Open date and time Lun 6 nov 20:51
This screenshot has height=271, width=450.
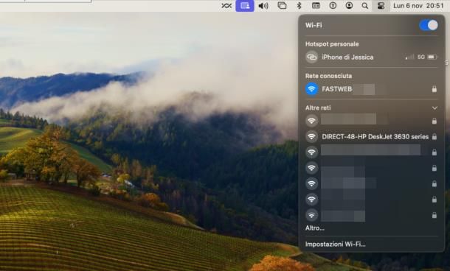coord(418,6)
